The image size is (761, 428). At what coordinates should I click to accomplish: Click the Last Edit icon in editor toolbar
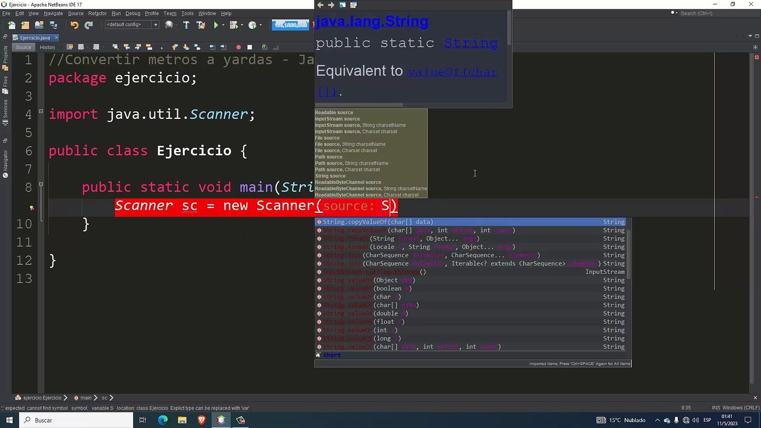tap(70, 47)
